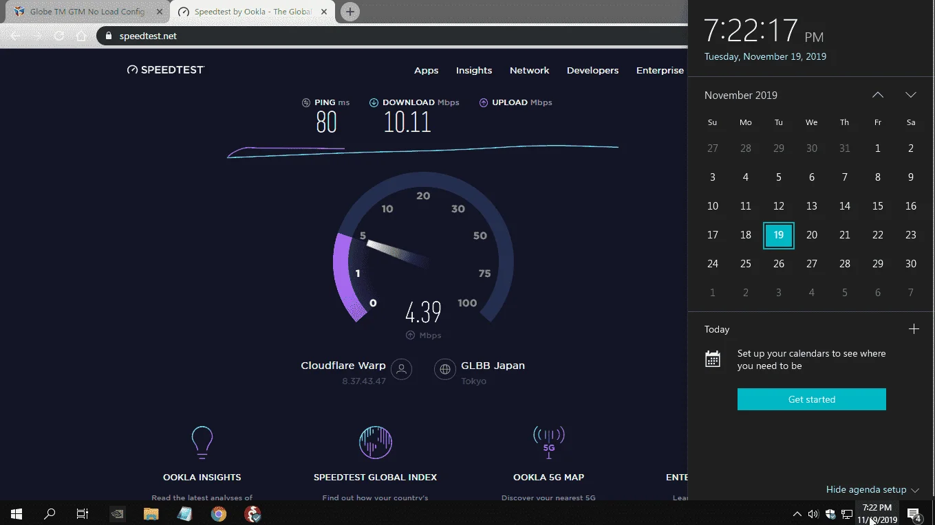
Task: Click the browser back arrow
Action: tap(15, 36)
